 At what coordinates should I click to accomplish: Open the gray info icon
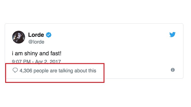click(173, 70)
